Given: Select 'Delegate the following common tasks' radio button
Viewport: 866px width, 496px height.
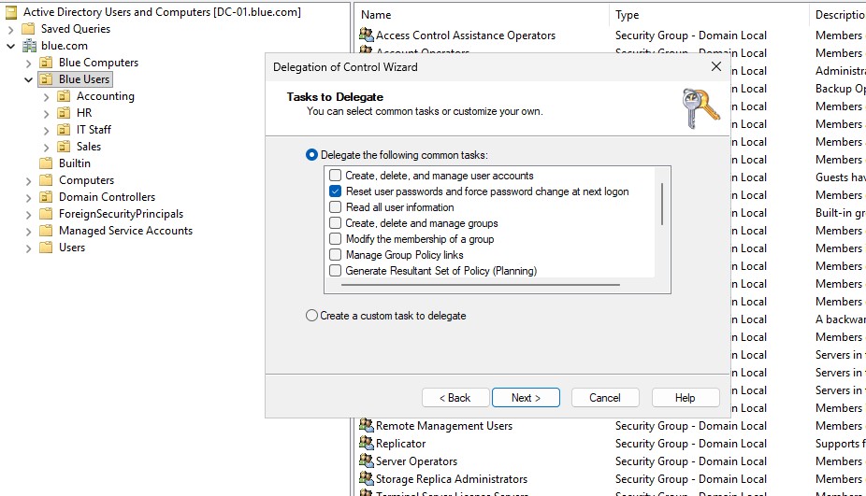Looking at the screenshot, I should [x=311, y=155].
